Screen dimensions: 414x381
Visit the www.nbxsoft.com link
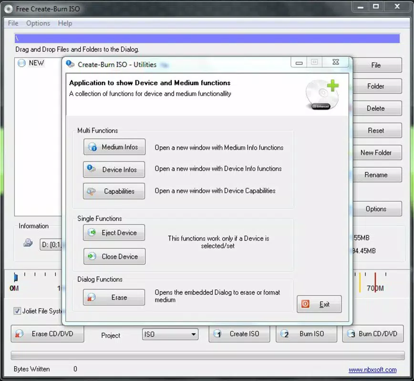point(373,370)
